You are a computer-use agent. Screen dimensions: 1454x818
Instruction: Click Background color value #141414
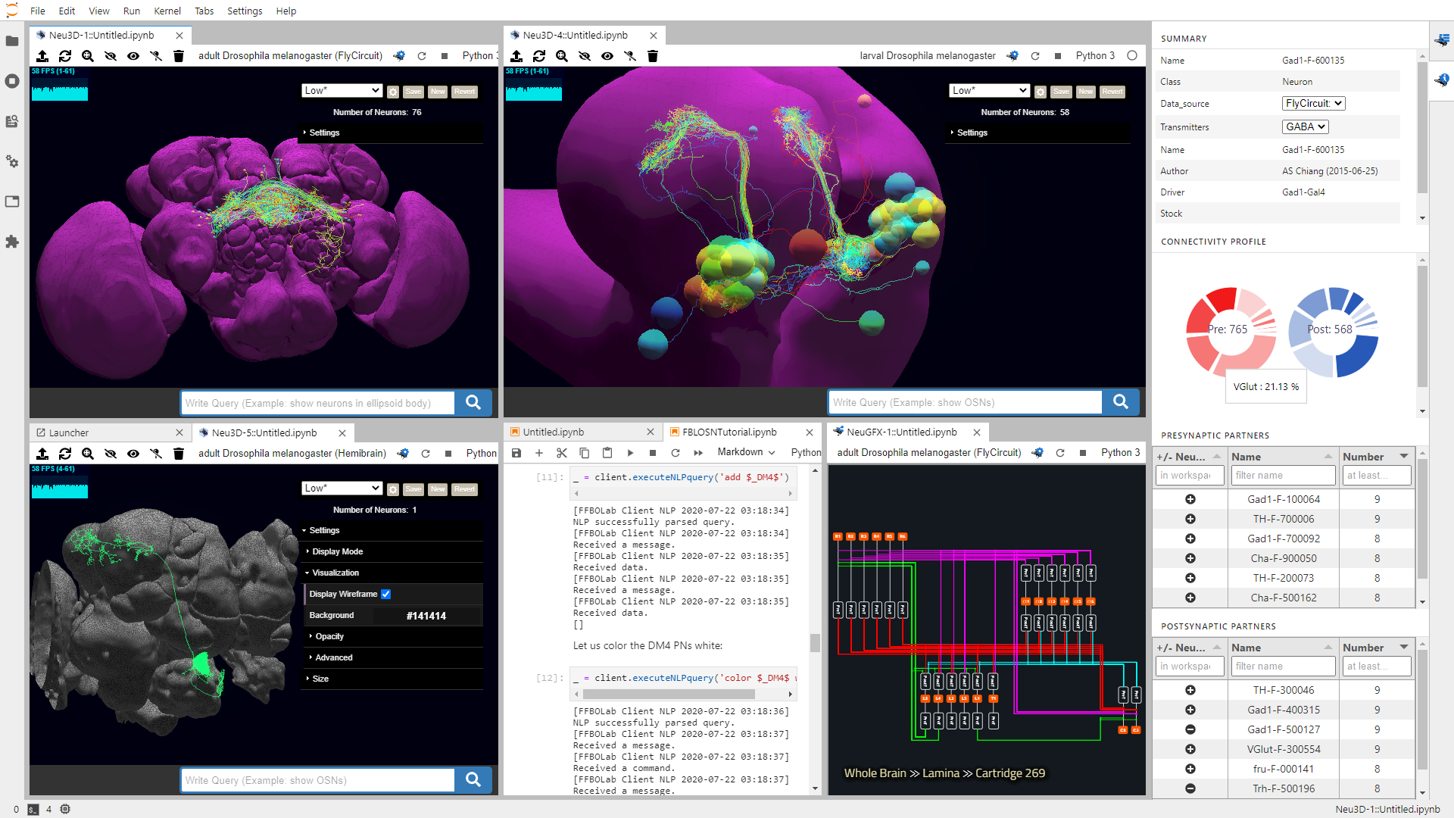[x=426, y=616]
